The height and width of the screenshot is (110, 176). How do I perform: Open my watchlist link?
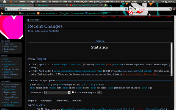coord(140,17)
